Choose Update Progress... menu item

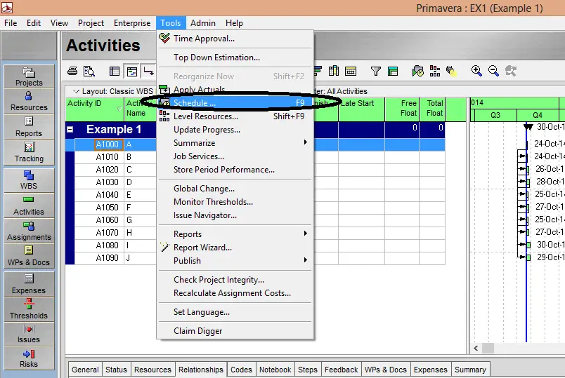(x=235, y=130)
